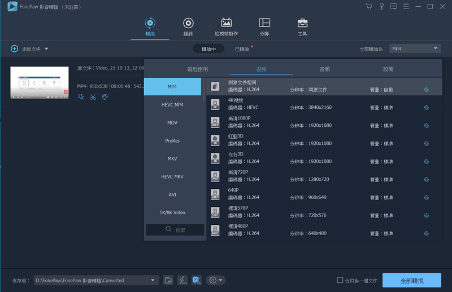Image resolution: width=452 pixels, height=292 pixels.
Task: Click the save path field D:\FonePaw
Action: point(90,280)
